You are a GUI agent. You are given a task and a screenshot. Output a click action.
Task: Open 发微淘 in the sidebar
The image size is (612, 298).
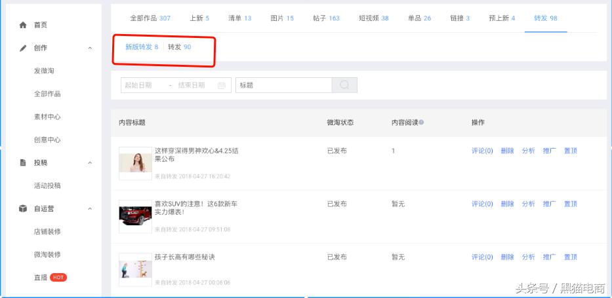point(44,71)
